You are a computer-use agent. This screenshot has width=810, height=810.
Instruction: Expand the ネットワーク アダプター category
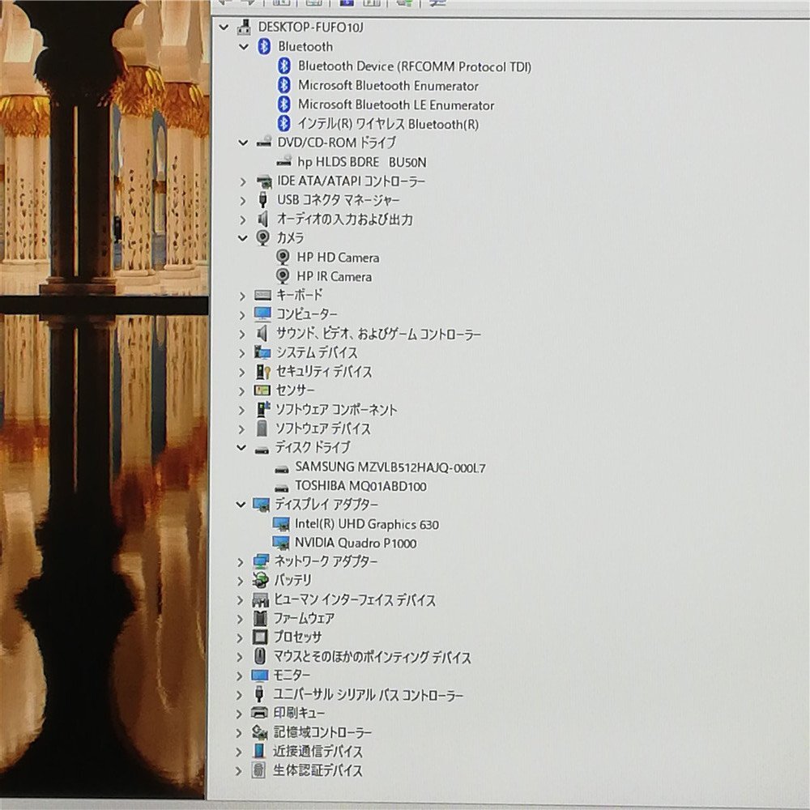pos(241,562)
